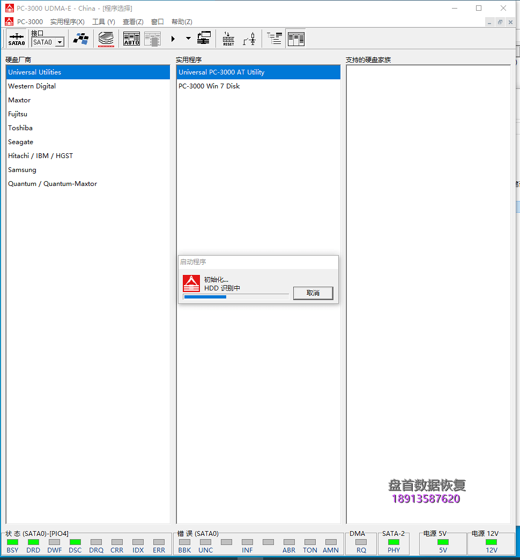Click the power switch circuit icon
520x560 pixels.
[x=249, y=39]
